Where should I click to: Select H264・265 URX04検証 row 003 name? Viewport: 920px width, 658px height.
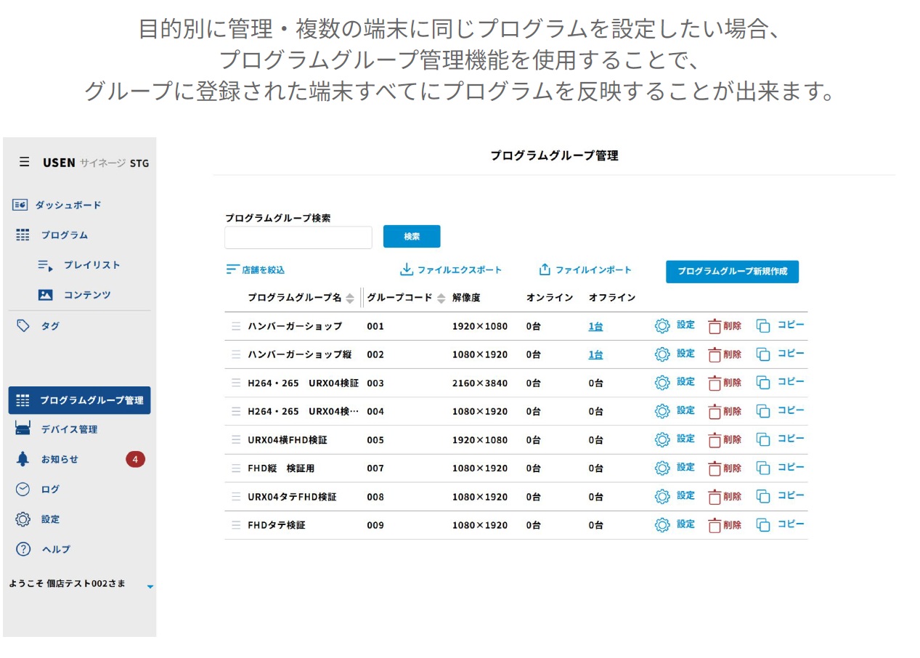click(x=303, y=383)
